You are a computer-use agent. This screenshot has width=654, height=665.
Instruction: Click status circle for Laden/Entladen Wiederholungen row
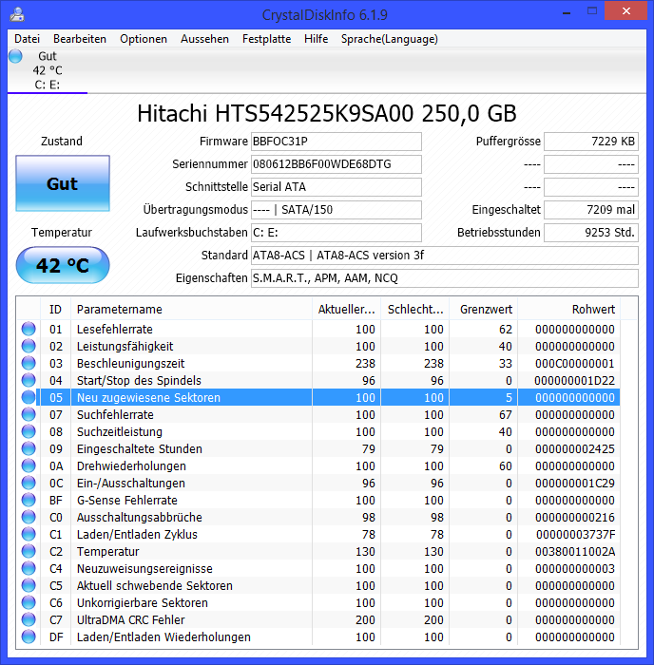point(29,637)
